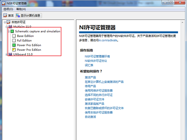Collapse the Multisim 11.0 tree node

coord(7,27)
